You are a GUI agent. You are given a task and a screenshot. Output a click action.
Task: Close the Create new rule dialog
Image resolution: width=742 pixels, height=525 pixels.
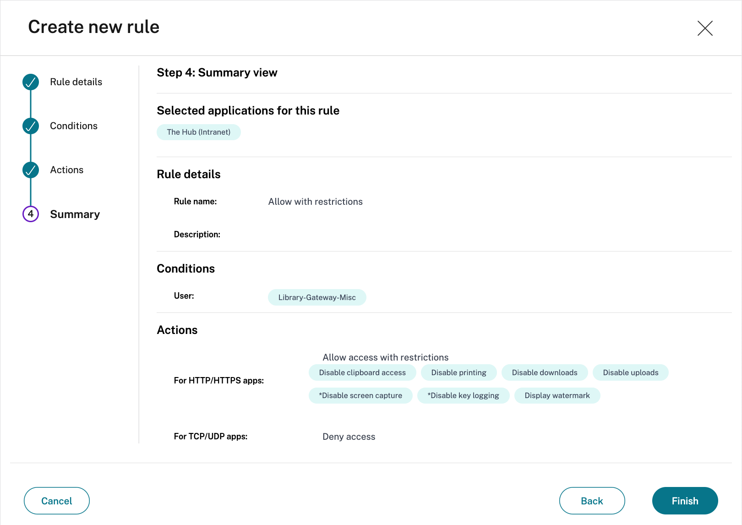(705, 28)
